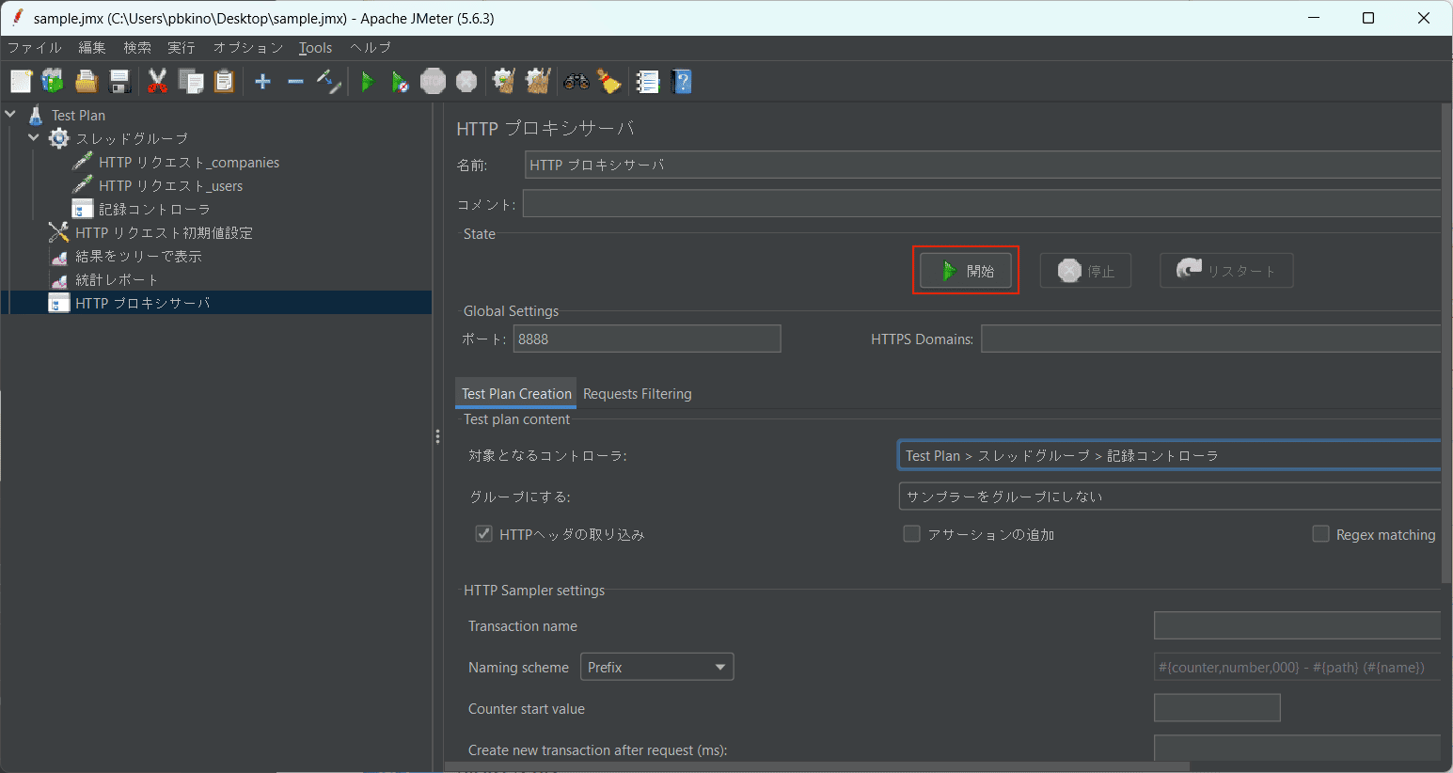Open Search with binoculars icon
The height and width of the screenshot is (773, 1453).
tap(576, 82)
